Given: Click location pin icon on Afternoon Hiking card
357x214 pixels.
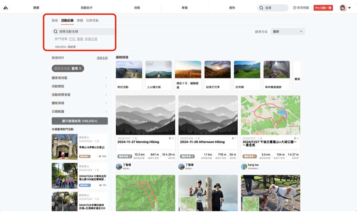Looking at the screenshot, I should click(233, 138).
